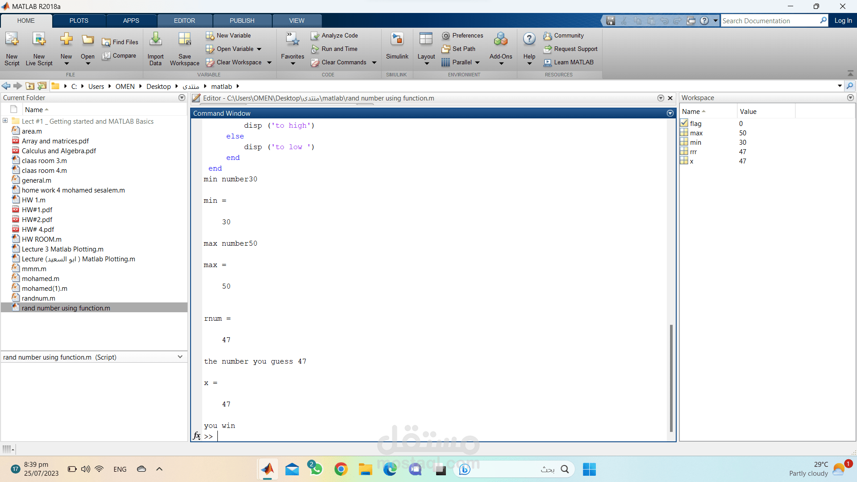The image size is (857, 482).
Task: Open the address bar path history dropdown
Action: point(840,86)
